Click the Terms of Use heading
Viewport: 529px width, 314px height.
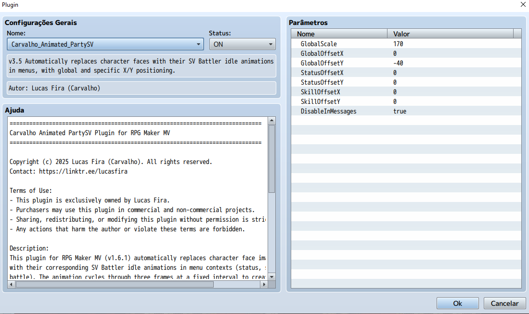[x=31, y=190]
